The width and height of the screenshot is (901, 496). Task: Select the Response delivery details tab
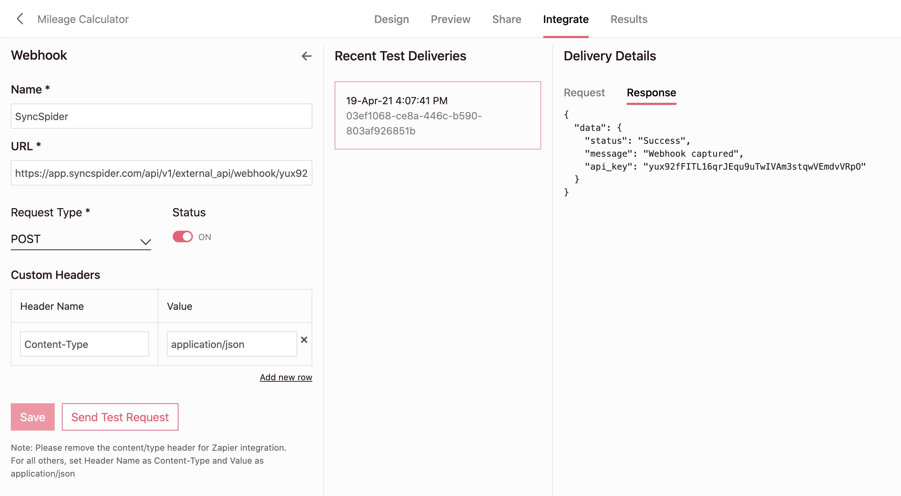tap(651, 93)
